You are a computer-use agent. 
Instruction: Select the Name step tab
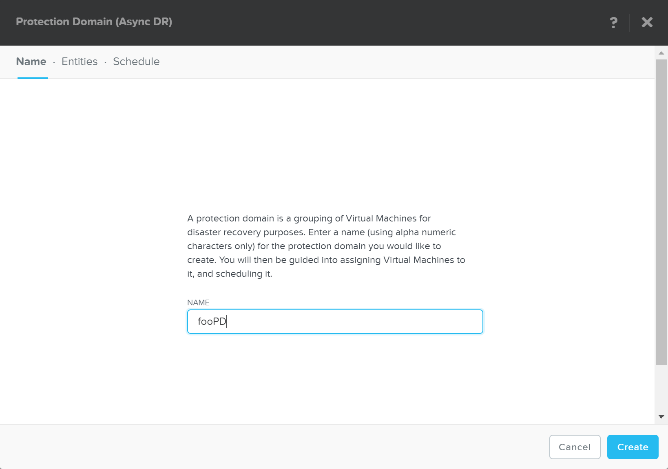pyautogui.click(x=31, y=61)
